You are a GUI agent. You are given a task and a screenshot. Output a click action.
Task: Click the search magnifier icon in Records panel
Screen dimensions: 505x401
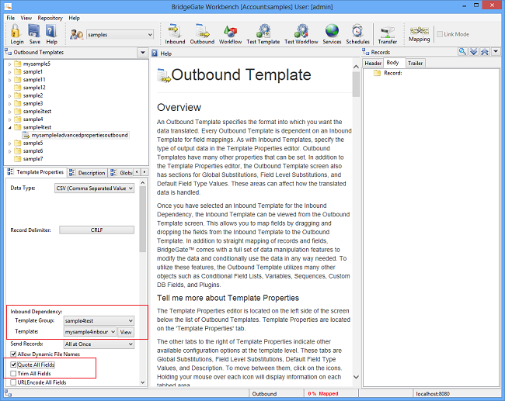point(462,51)
